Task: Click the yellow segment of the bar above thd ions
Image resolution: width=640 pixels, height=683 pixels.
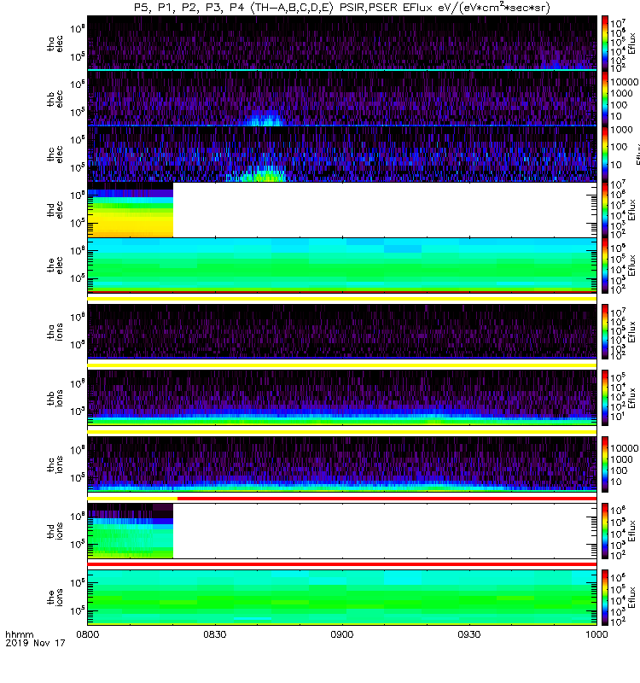Action: pos(132,499)
